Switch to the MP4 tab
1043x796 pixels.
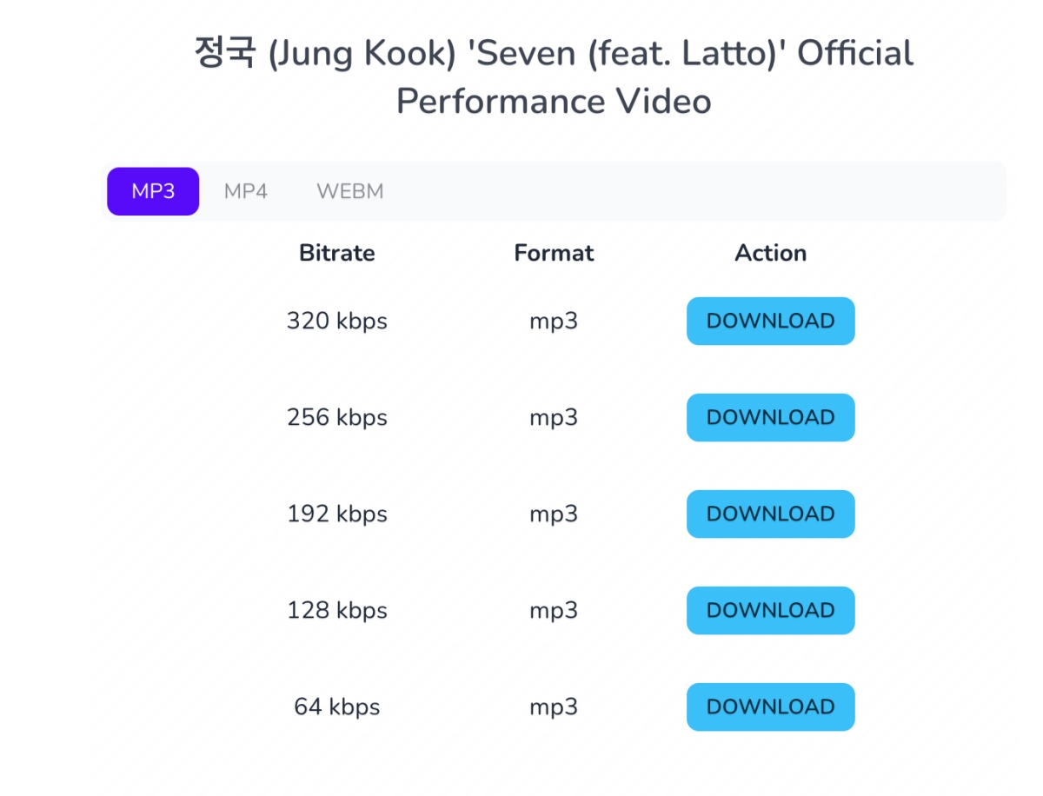click(x=246, y=191)
